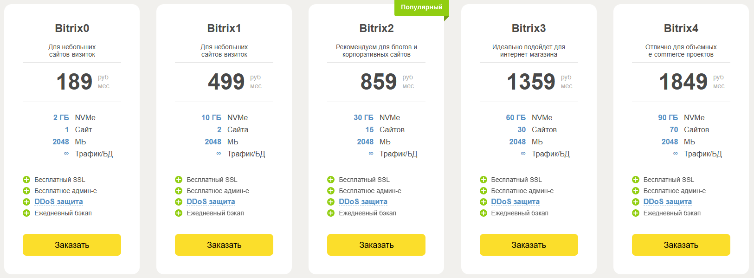Click the plus icon beside Bitrix2 Бесплатный SSL
This screenshot has height=278, width=754.
tap(331, 180)
